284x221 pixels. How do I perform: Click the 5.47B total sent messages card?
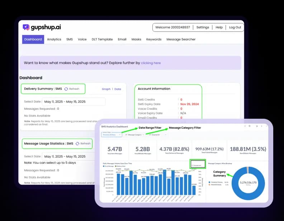pyautogui.click(x=115, y=150)
